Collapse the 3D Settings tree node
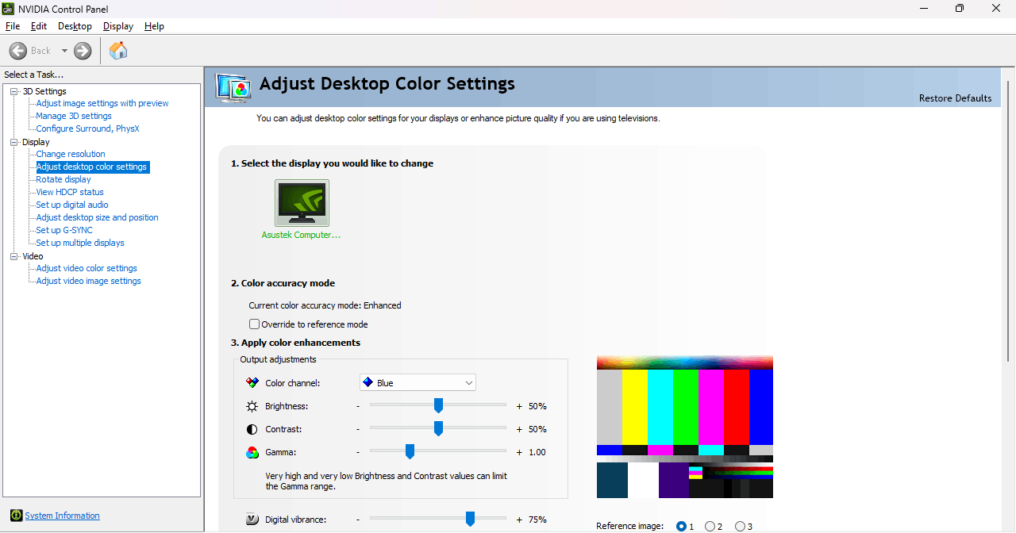Screen dimensions: 1016x533 pos(13,91)
